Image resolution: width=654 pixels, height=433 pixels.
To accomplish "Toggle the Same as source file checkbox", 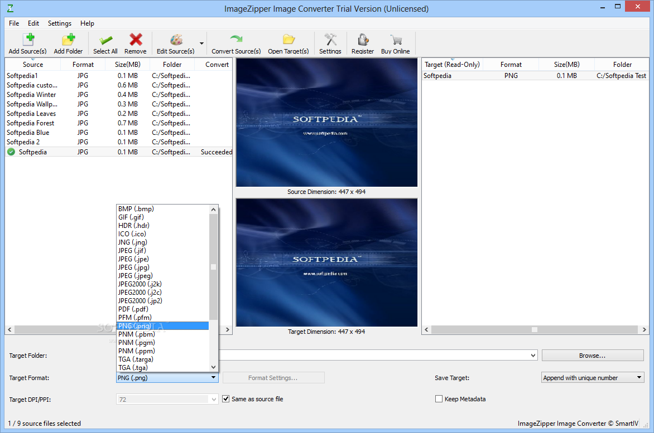I will (225, 399).
